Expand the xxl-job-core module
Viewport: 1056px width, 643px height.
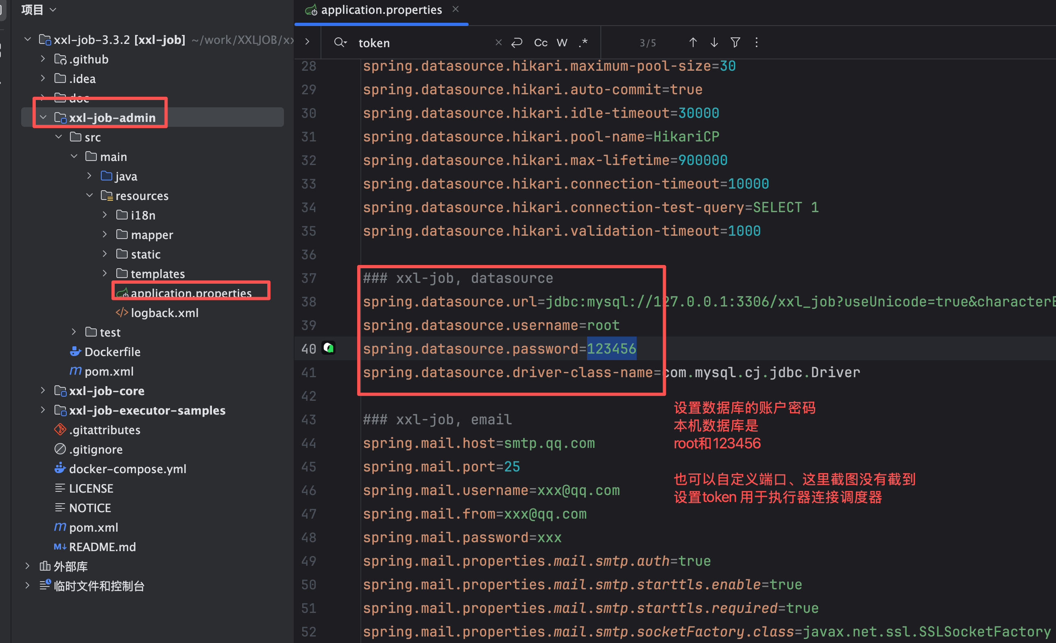click(x=43, y=391)
